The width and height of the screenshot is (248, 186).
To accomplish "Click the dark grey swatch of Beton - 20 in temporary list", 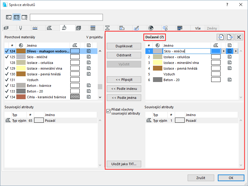I will (157, 80).
